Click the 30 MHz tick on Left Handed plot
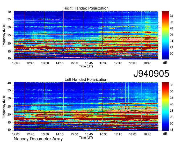This screenshot has width=176, height=142. click(x=9, y=98)
